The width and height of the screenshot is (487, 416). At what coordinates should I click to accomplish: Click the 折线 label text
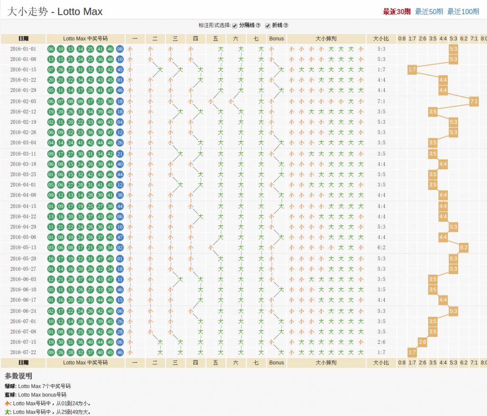(x=276, y=26)
